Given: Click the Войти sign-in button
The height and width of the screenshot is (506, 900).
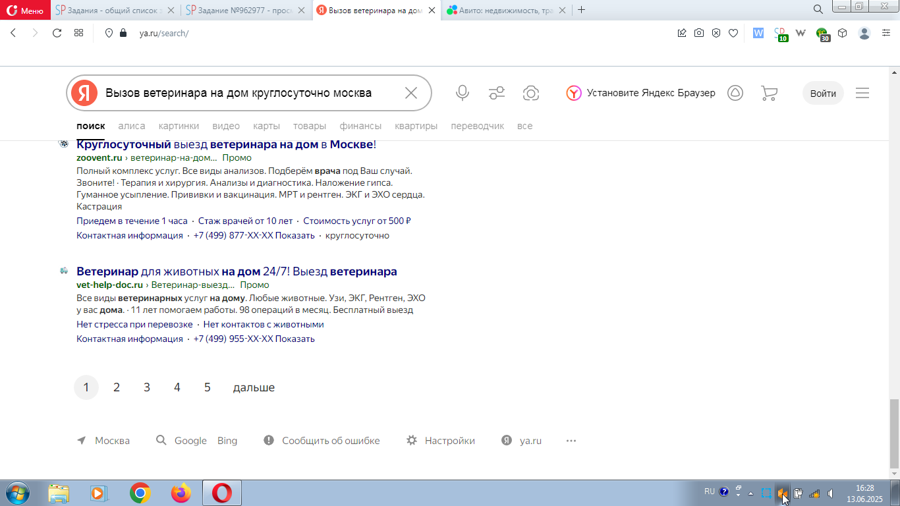Looking at the screenshot, I should pos(823,93).
